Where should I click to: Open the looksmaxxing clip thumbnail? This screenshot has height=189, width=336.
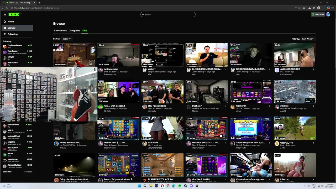[118, 55]
